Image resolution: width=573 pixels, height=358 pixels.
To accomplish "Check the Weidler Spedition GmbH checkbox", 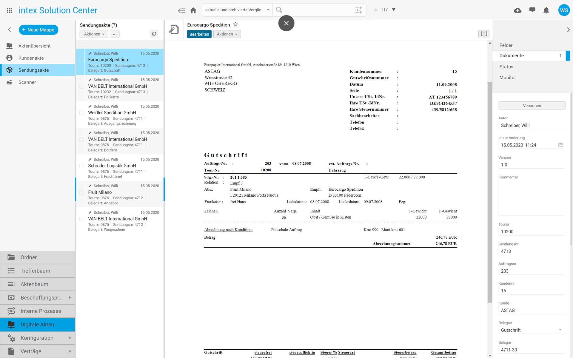I will click(81, 113).
